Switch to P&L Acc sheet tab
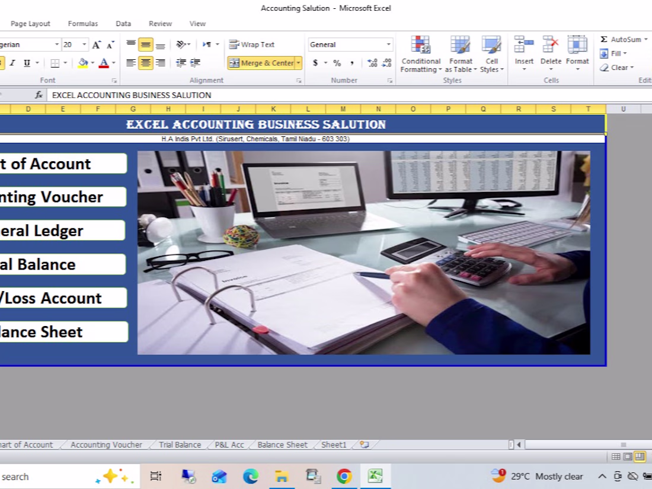Viewport: 652px width, 489px height. coord(229,445)
